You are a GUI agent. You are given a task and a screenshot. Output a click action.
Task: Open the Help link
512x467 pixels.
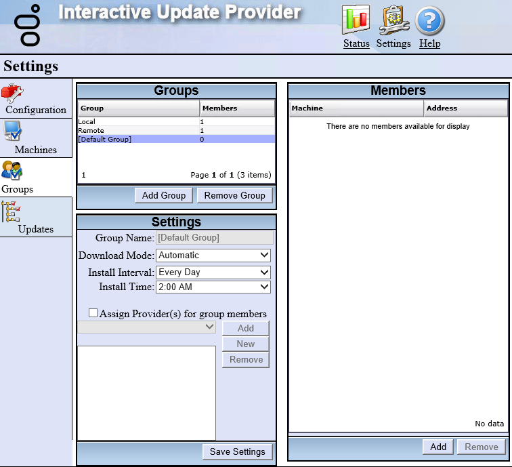point(429,43)
